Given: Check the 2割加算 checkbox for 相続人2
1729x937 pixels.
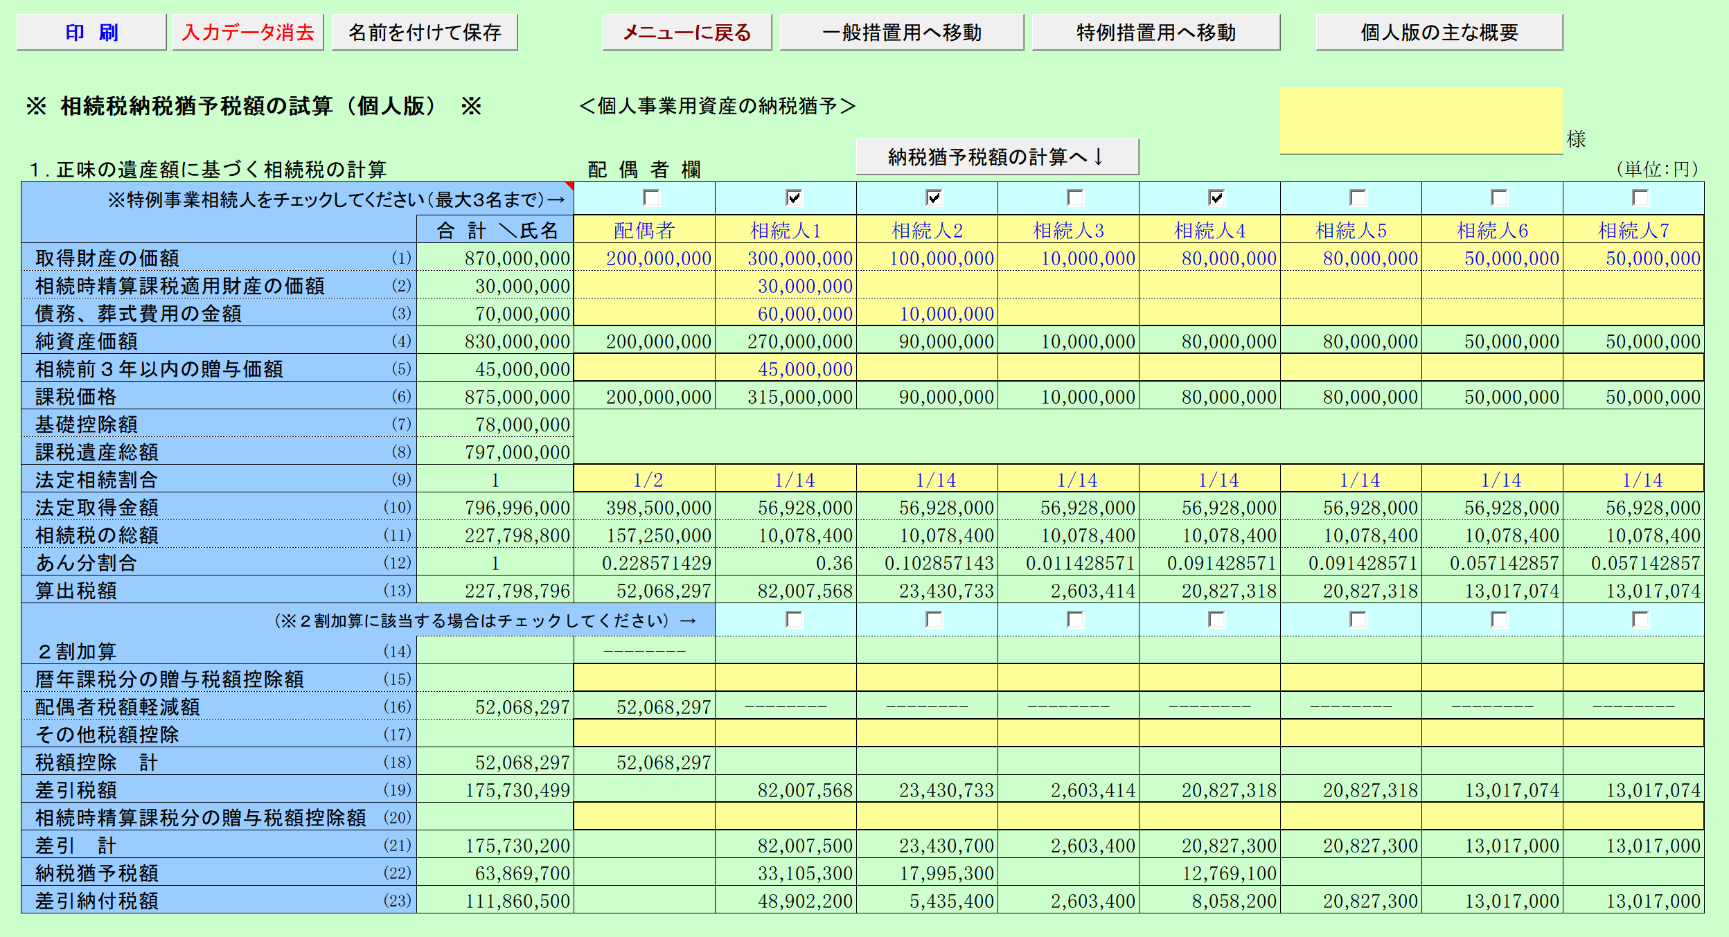Looking at the screenshot, I should pos(934,619).
